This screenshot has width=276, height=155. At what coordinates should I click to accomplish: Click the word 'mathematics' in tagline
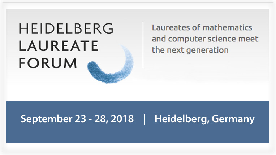[227, 28]
